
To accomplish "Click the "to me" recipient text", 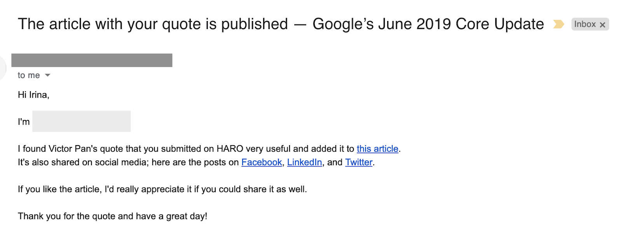I will point(29,75).
